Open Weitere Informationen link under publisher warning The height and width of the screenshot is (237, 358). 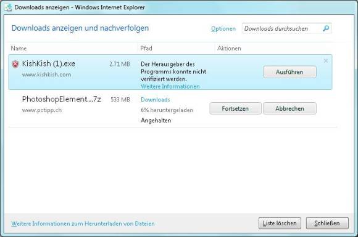click(x=170, y=86)
